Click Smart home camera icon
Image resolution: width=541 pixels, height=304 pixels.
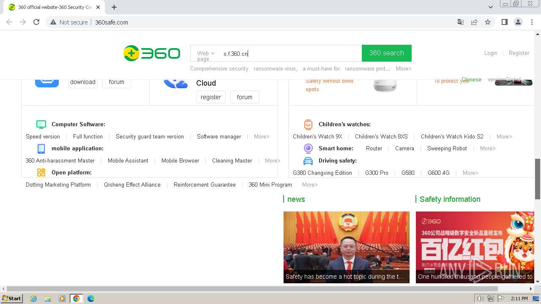click(308, 148)
